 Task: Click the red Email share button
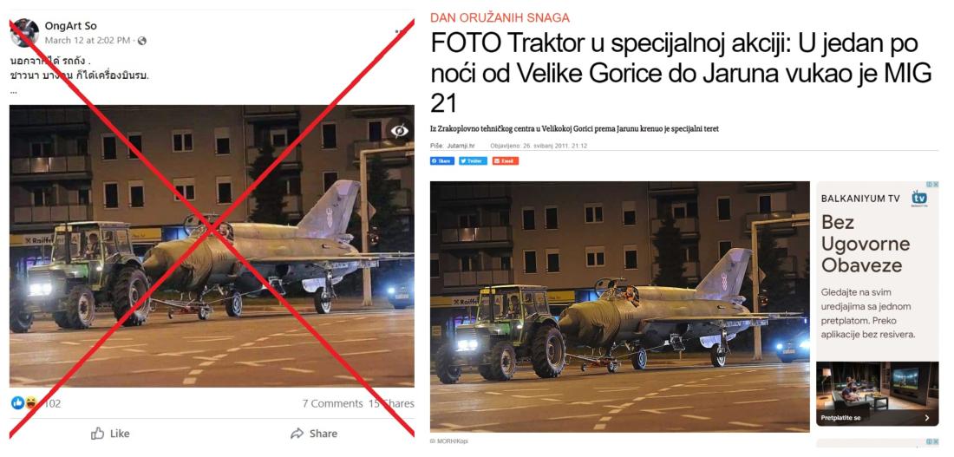506,160
